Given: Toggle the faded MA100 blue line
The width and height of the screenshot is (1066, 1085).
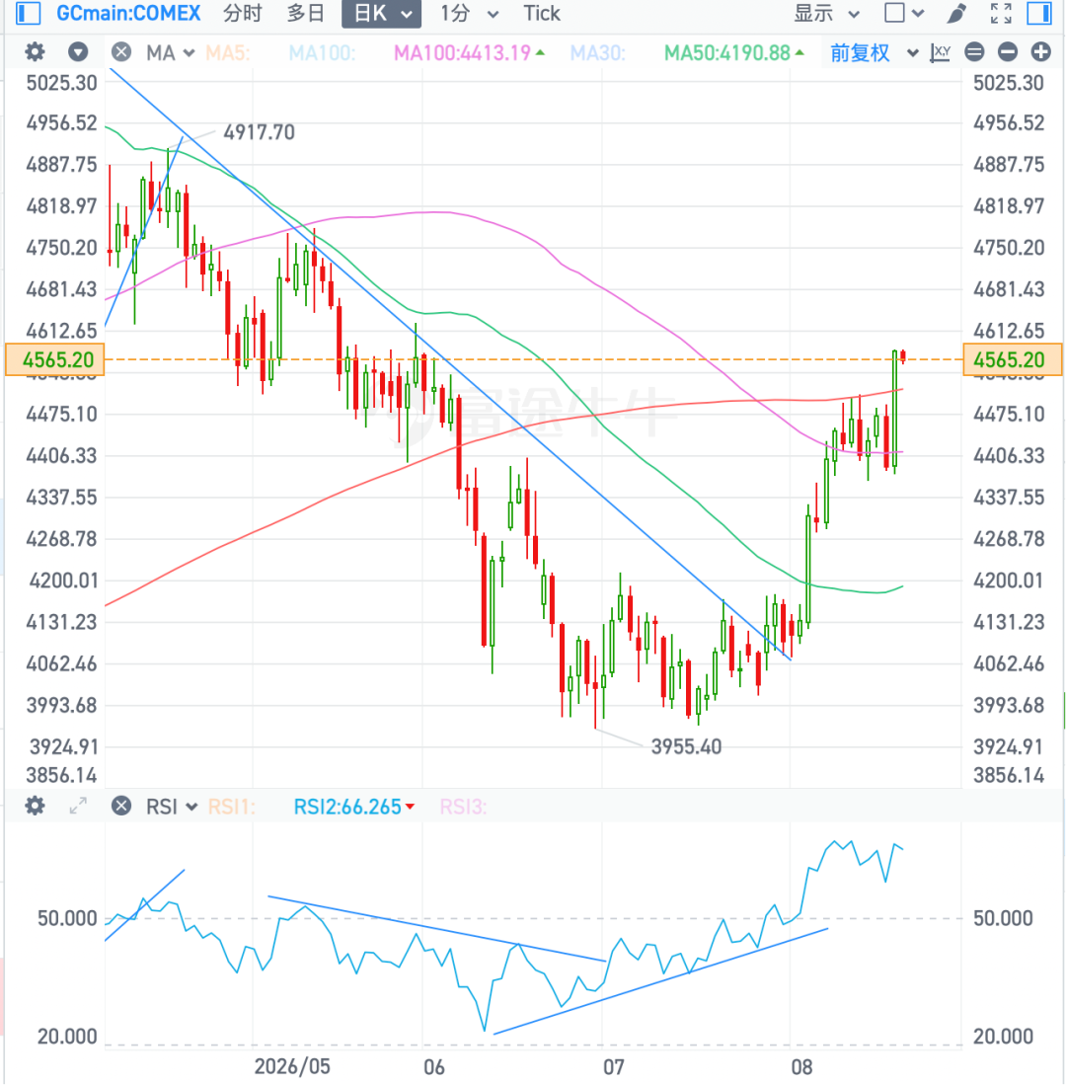Looking at the screenshot, I should pyautogui.click(x=322, y=52).
